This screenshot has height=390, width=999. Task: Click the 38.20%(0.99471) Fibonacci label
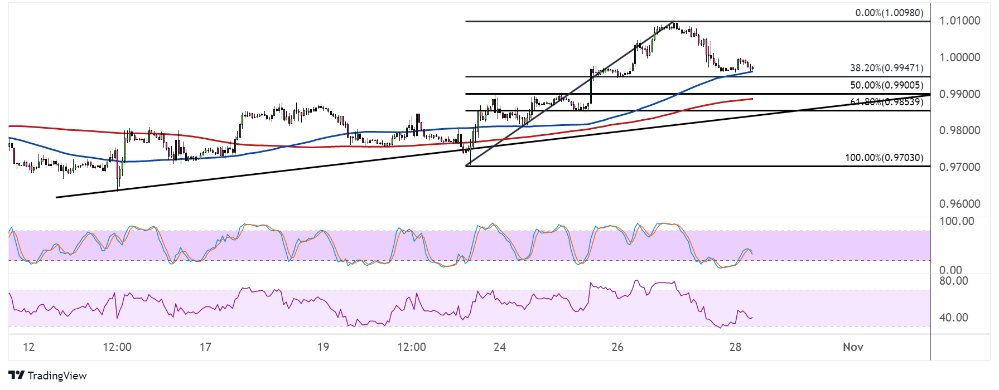[886, 68]
